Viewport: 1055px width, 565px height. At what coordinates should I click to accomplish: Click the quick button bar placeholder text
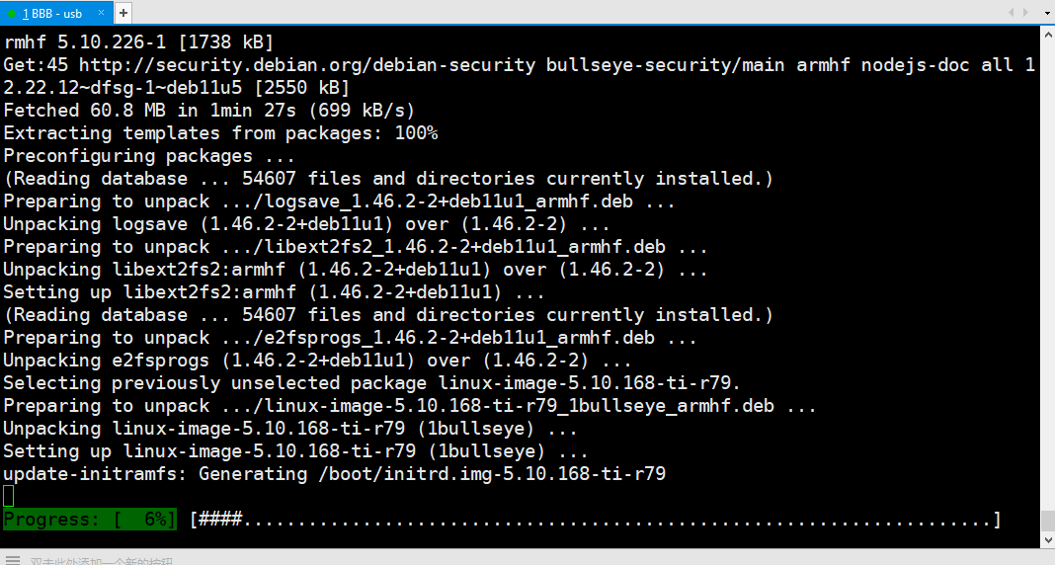(102, 561)
